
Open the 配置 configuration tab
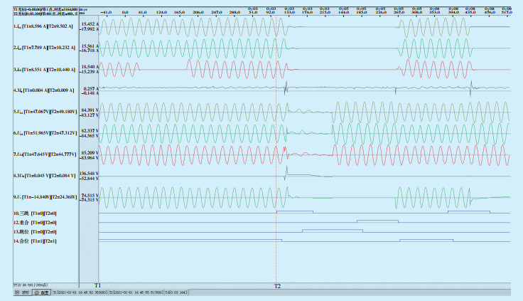pos(41,292)
